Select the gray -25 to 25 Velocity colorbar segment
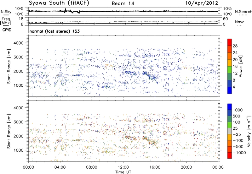Screen dimensions: 252x174 [x=230, y=131]
